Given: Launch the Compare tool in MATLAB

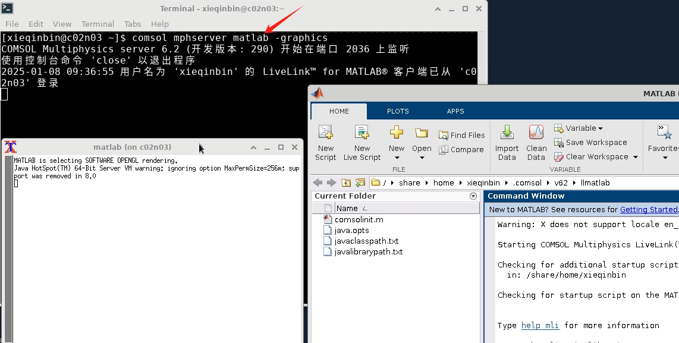Looking at the screenshot, I should pos(461,149).
